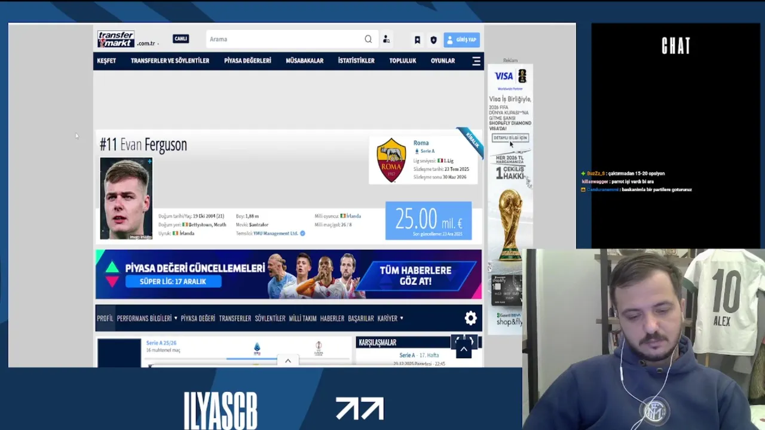Open the Serie A 17. Hafta fixture link
765x430 pixels.
[x=419, y=355]
